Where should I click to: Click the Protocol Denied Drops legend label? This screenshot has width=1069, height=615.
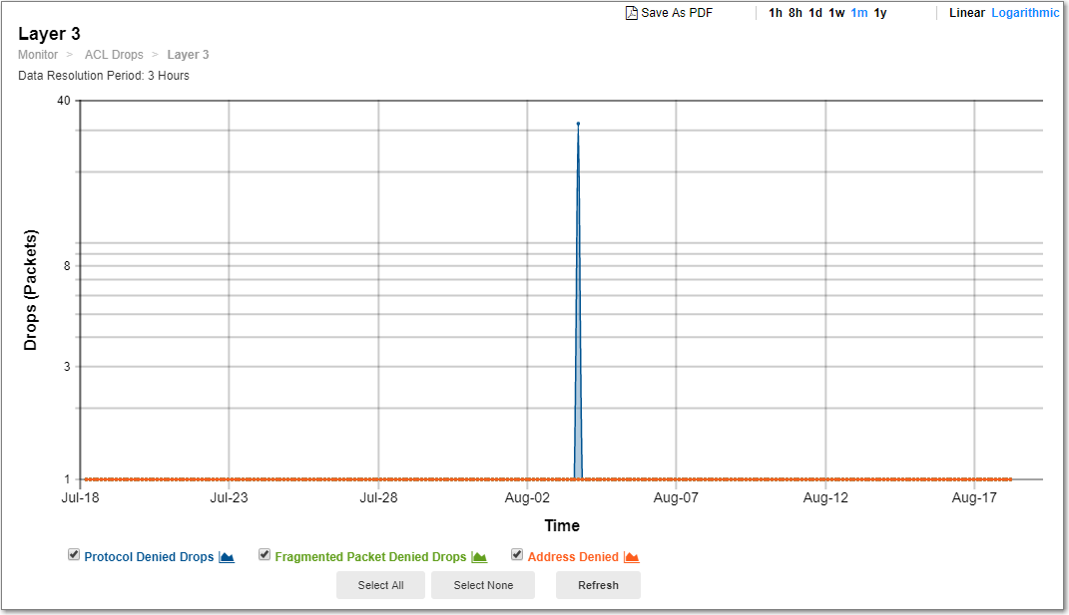point(149,557)
